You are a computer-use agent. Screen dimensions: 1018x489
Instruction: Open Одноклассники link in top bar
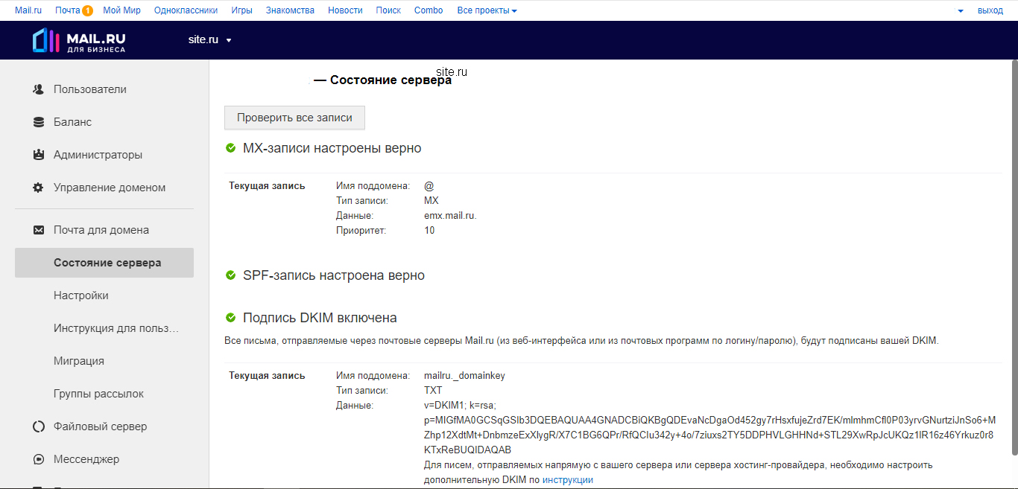coord(186,10)
